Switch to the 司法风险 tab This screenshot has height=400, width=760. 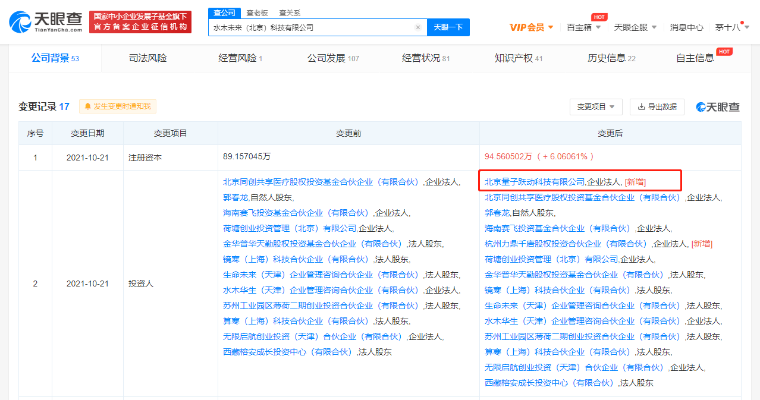(148, 58)
